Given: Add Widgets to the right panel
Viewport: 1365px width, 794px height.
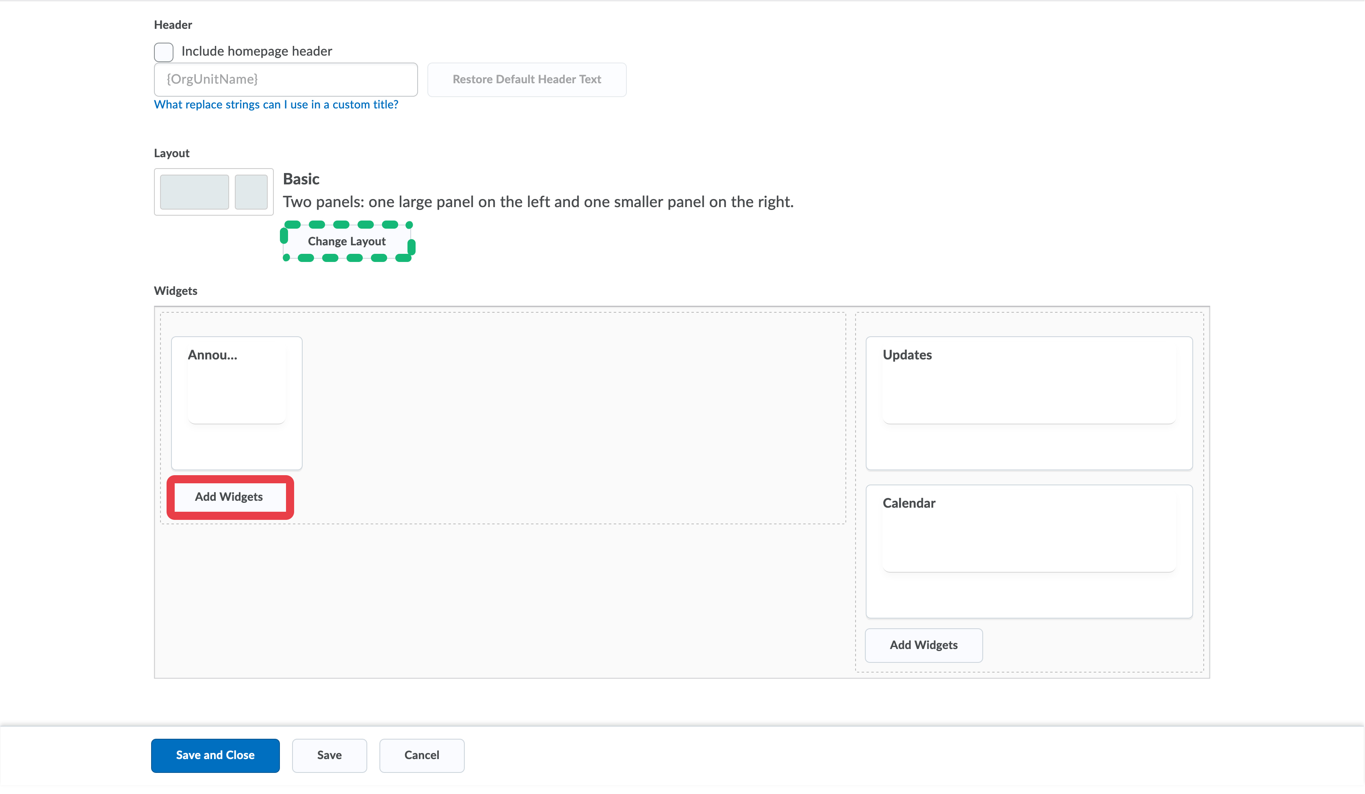Looking at the screenshot, I should tap(923, 645).
